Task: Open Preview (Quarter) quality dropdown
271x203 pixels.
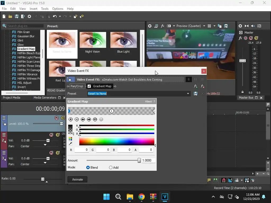Action: [204, 26]
